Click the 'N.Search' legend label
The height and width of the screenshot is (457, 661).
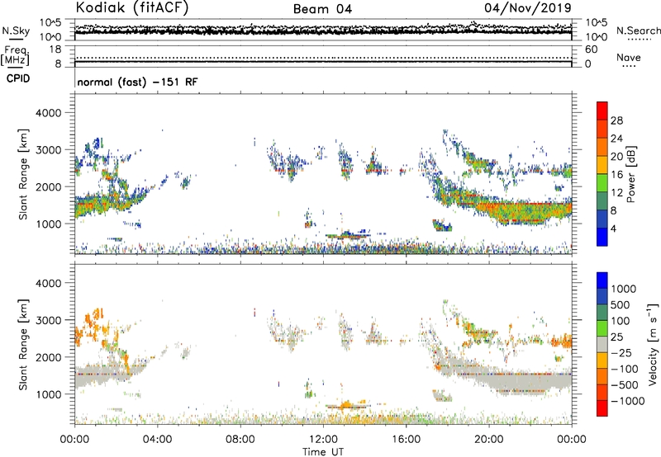639,31
